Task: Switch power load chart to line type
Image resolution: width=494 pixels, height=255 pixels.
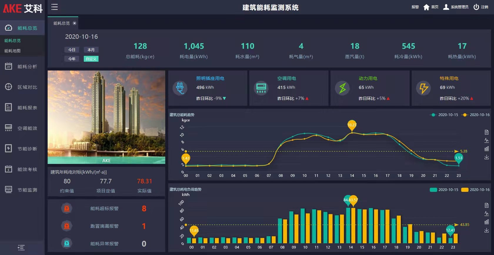Action: 487,214
